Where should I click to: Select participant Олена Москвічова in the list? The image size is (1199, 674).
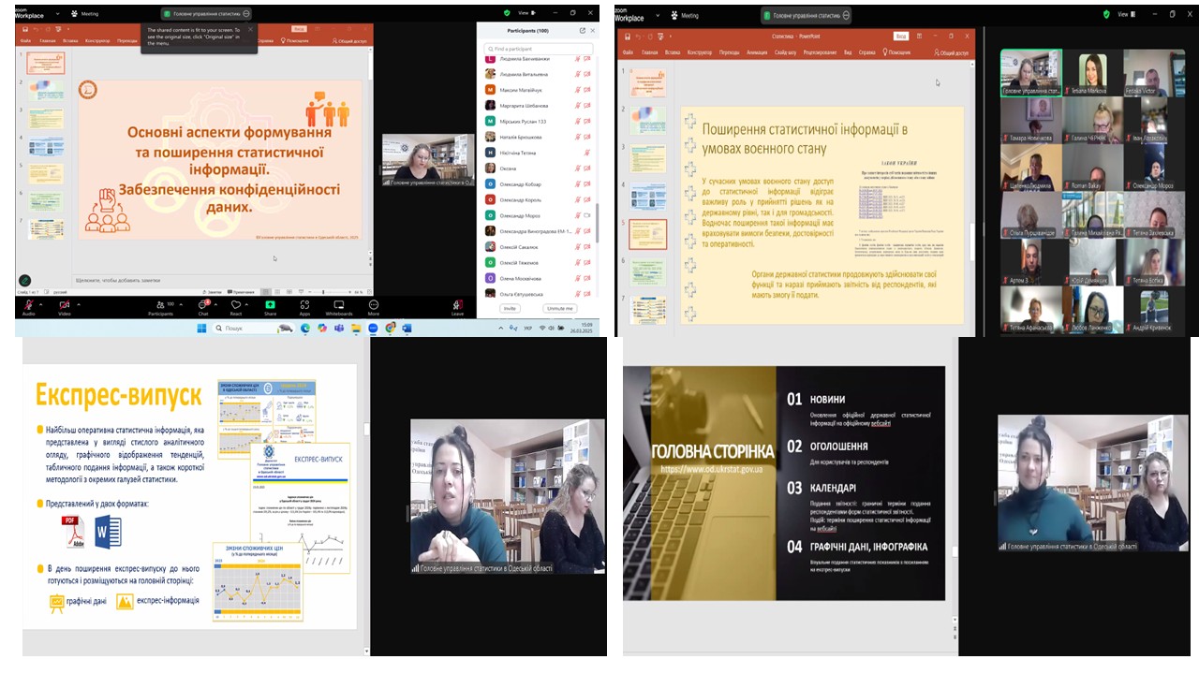pos(539,278)
